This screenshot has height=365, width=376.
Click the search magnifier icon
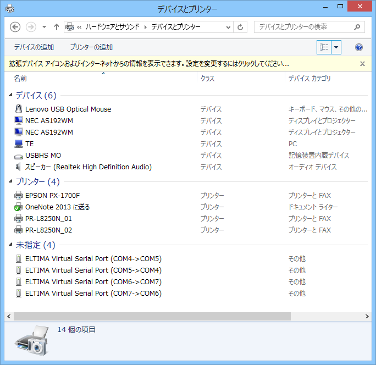pyautogui.click(x=357, y=27)
